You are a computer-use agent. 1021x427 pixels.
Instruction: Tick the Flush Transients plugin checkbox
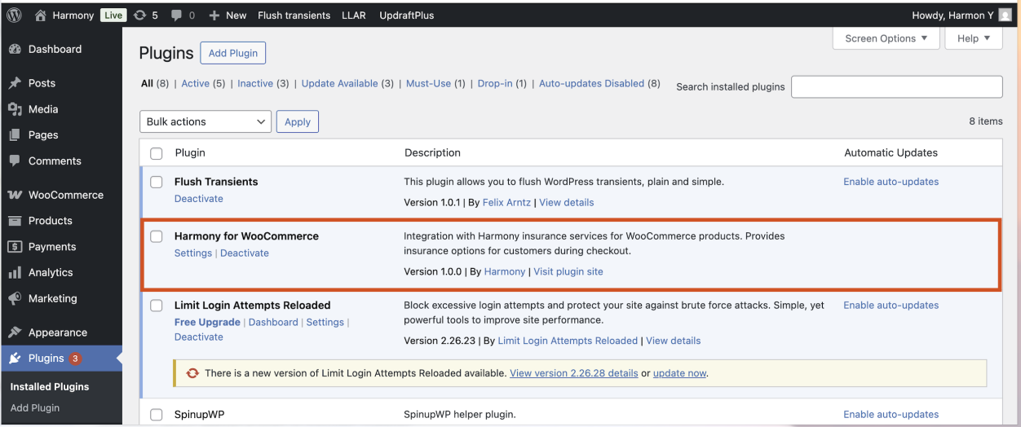coord(157,182)
